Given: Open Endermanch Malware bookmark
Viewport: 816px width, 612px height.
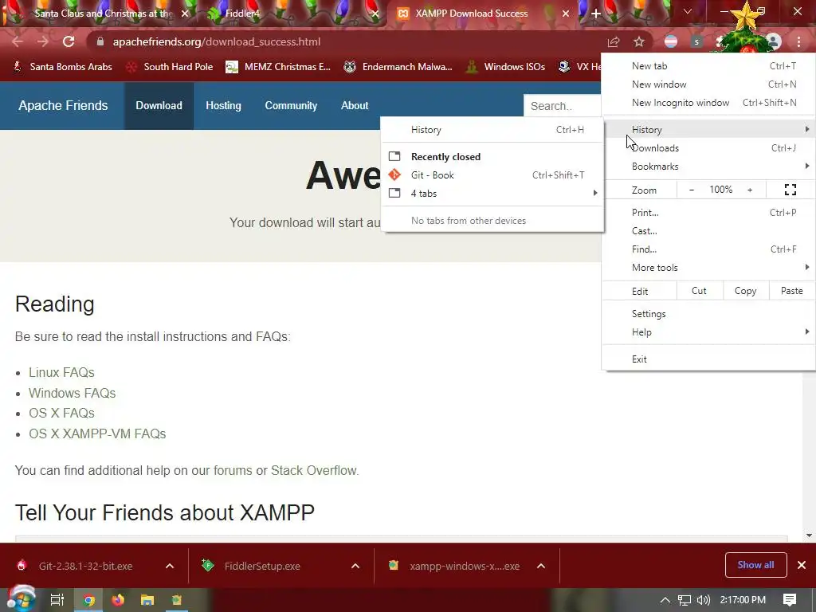Looking at the screenshot, I should (x=398, y=67).
